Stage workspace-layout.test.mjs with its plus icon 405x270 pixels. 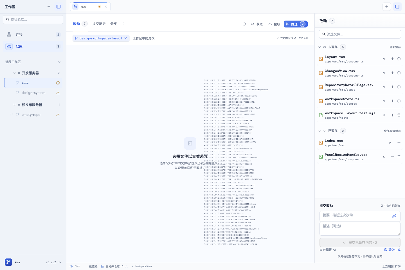click(392, 115)
